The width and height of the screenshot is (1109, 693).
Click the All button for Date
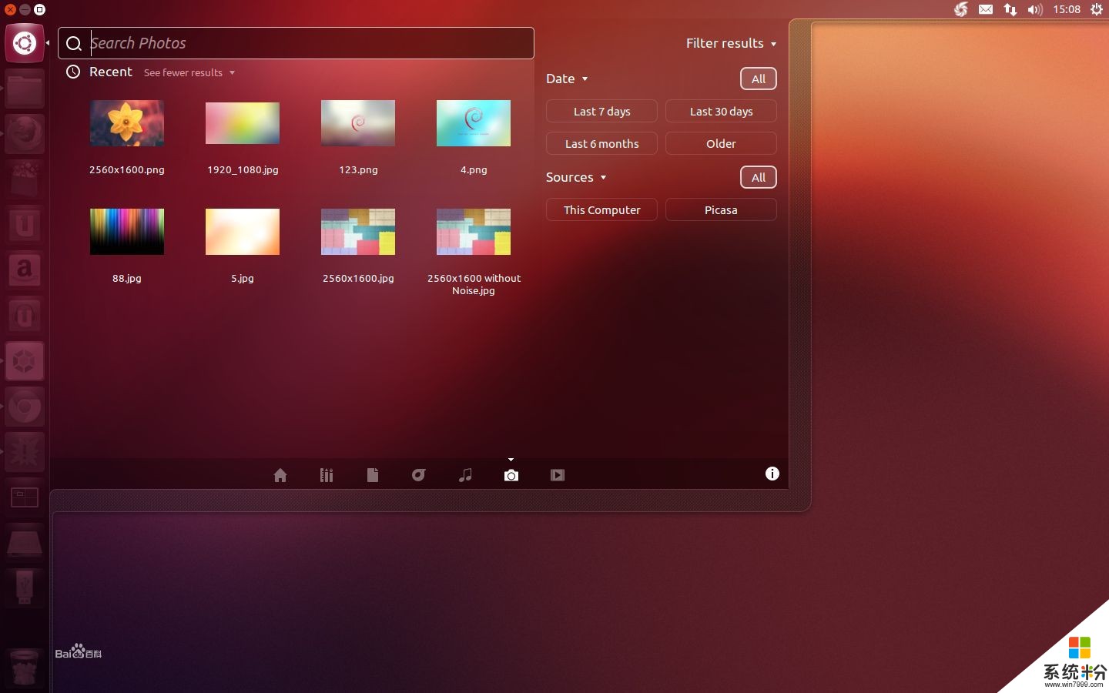(758, 79)
